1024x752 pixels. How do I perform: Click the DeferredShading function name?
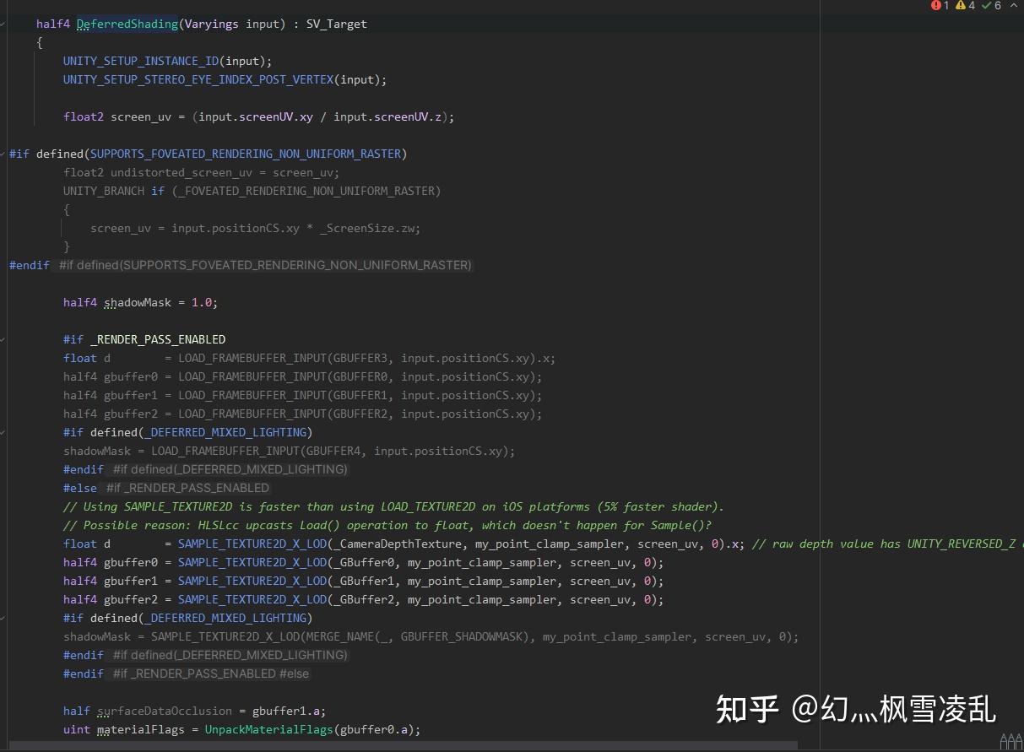[127, 24]
